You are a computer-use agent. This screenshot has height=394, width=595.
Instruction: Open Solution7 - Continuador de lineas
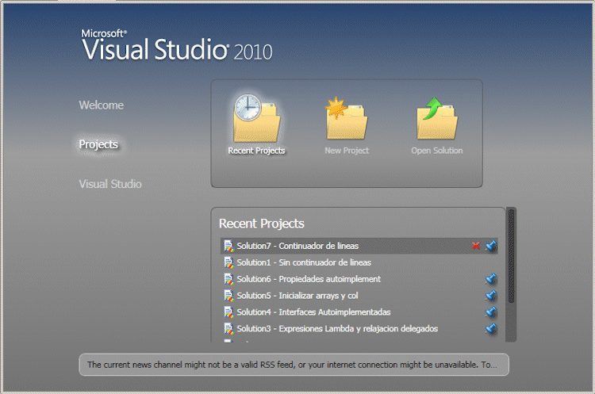coord(297,246)
